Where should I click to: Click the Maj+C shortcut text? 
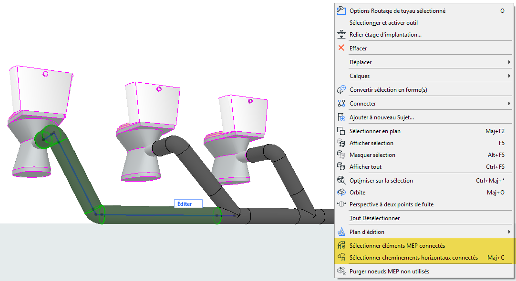pyautogui.click(x=496, y=258)
